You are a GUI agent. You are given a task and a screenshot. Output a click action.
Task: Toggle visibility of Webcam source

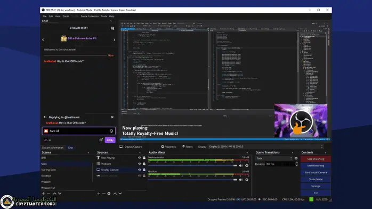click(140, 164)
